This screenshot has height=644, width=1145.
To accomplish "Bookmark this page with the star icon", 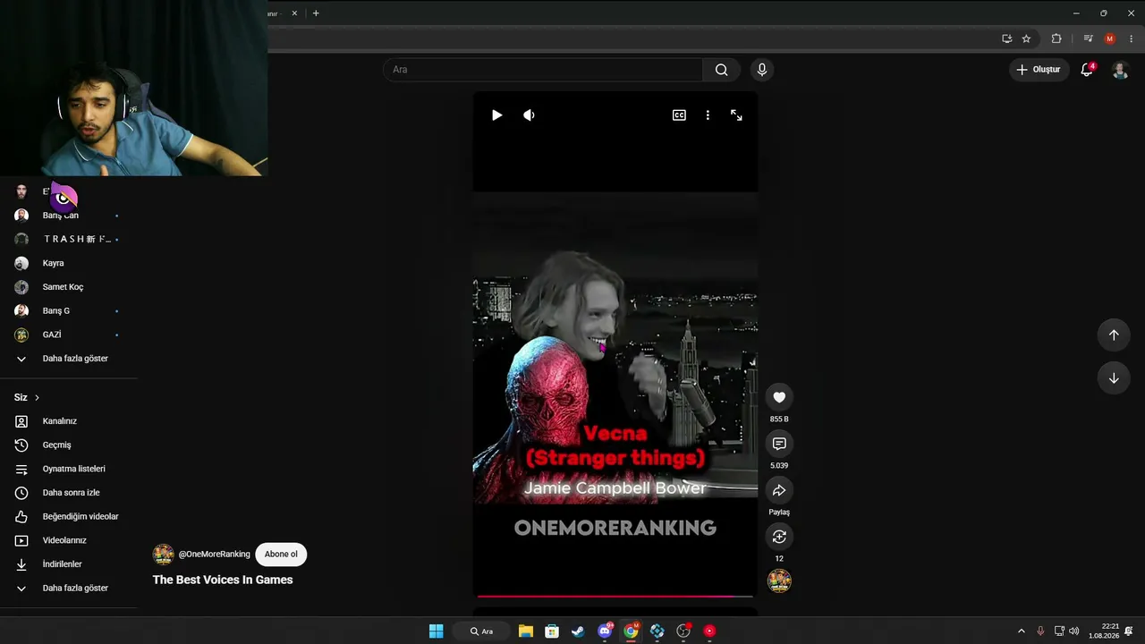I will [1026, 38].
